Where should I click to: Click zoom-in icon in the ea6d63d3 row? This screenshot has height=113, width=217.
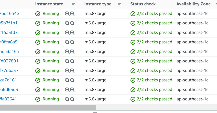(x=67, y=90)
